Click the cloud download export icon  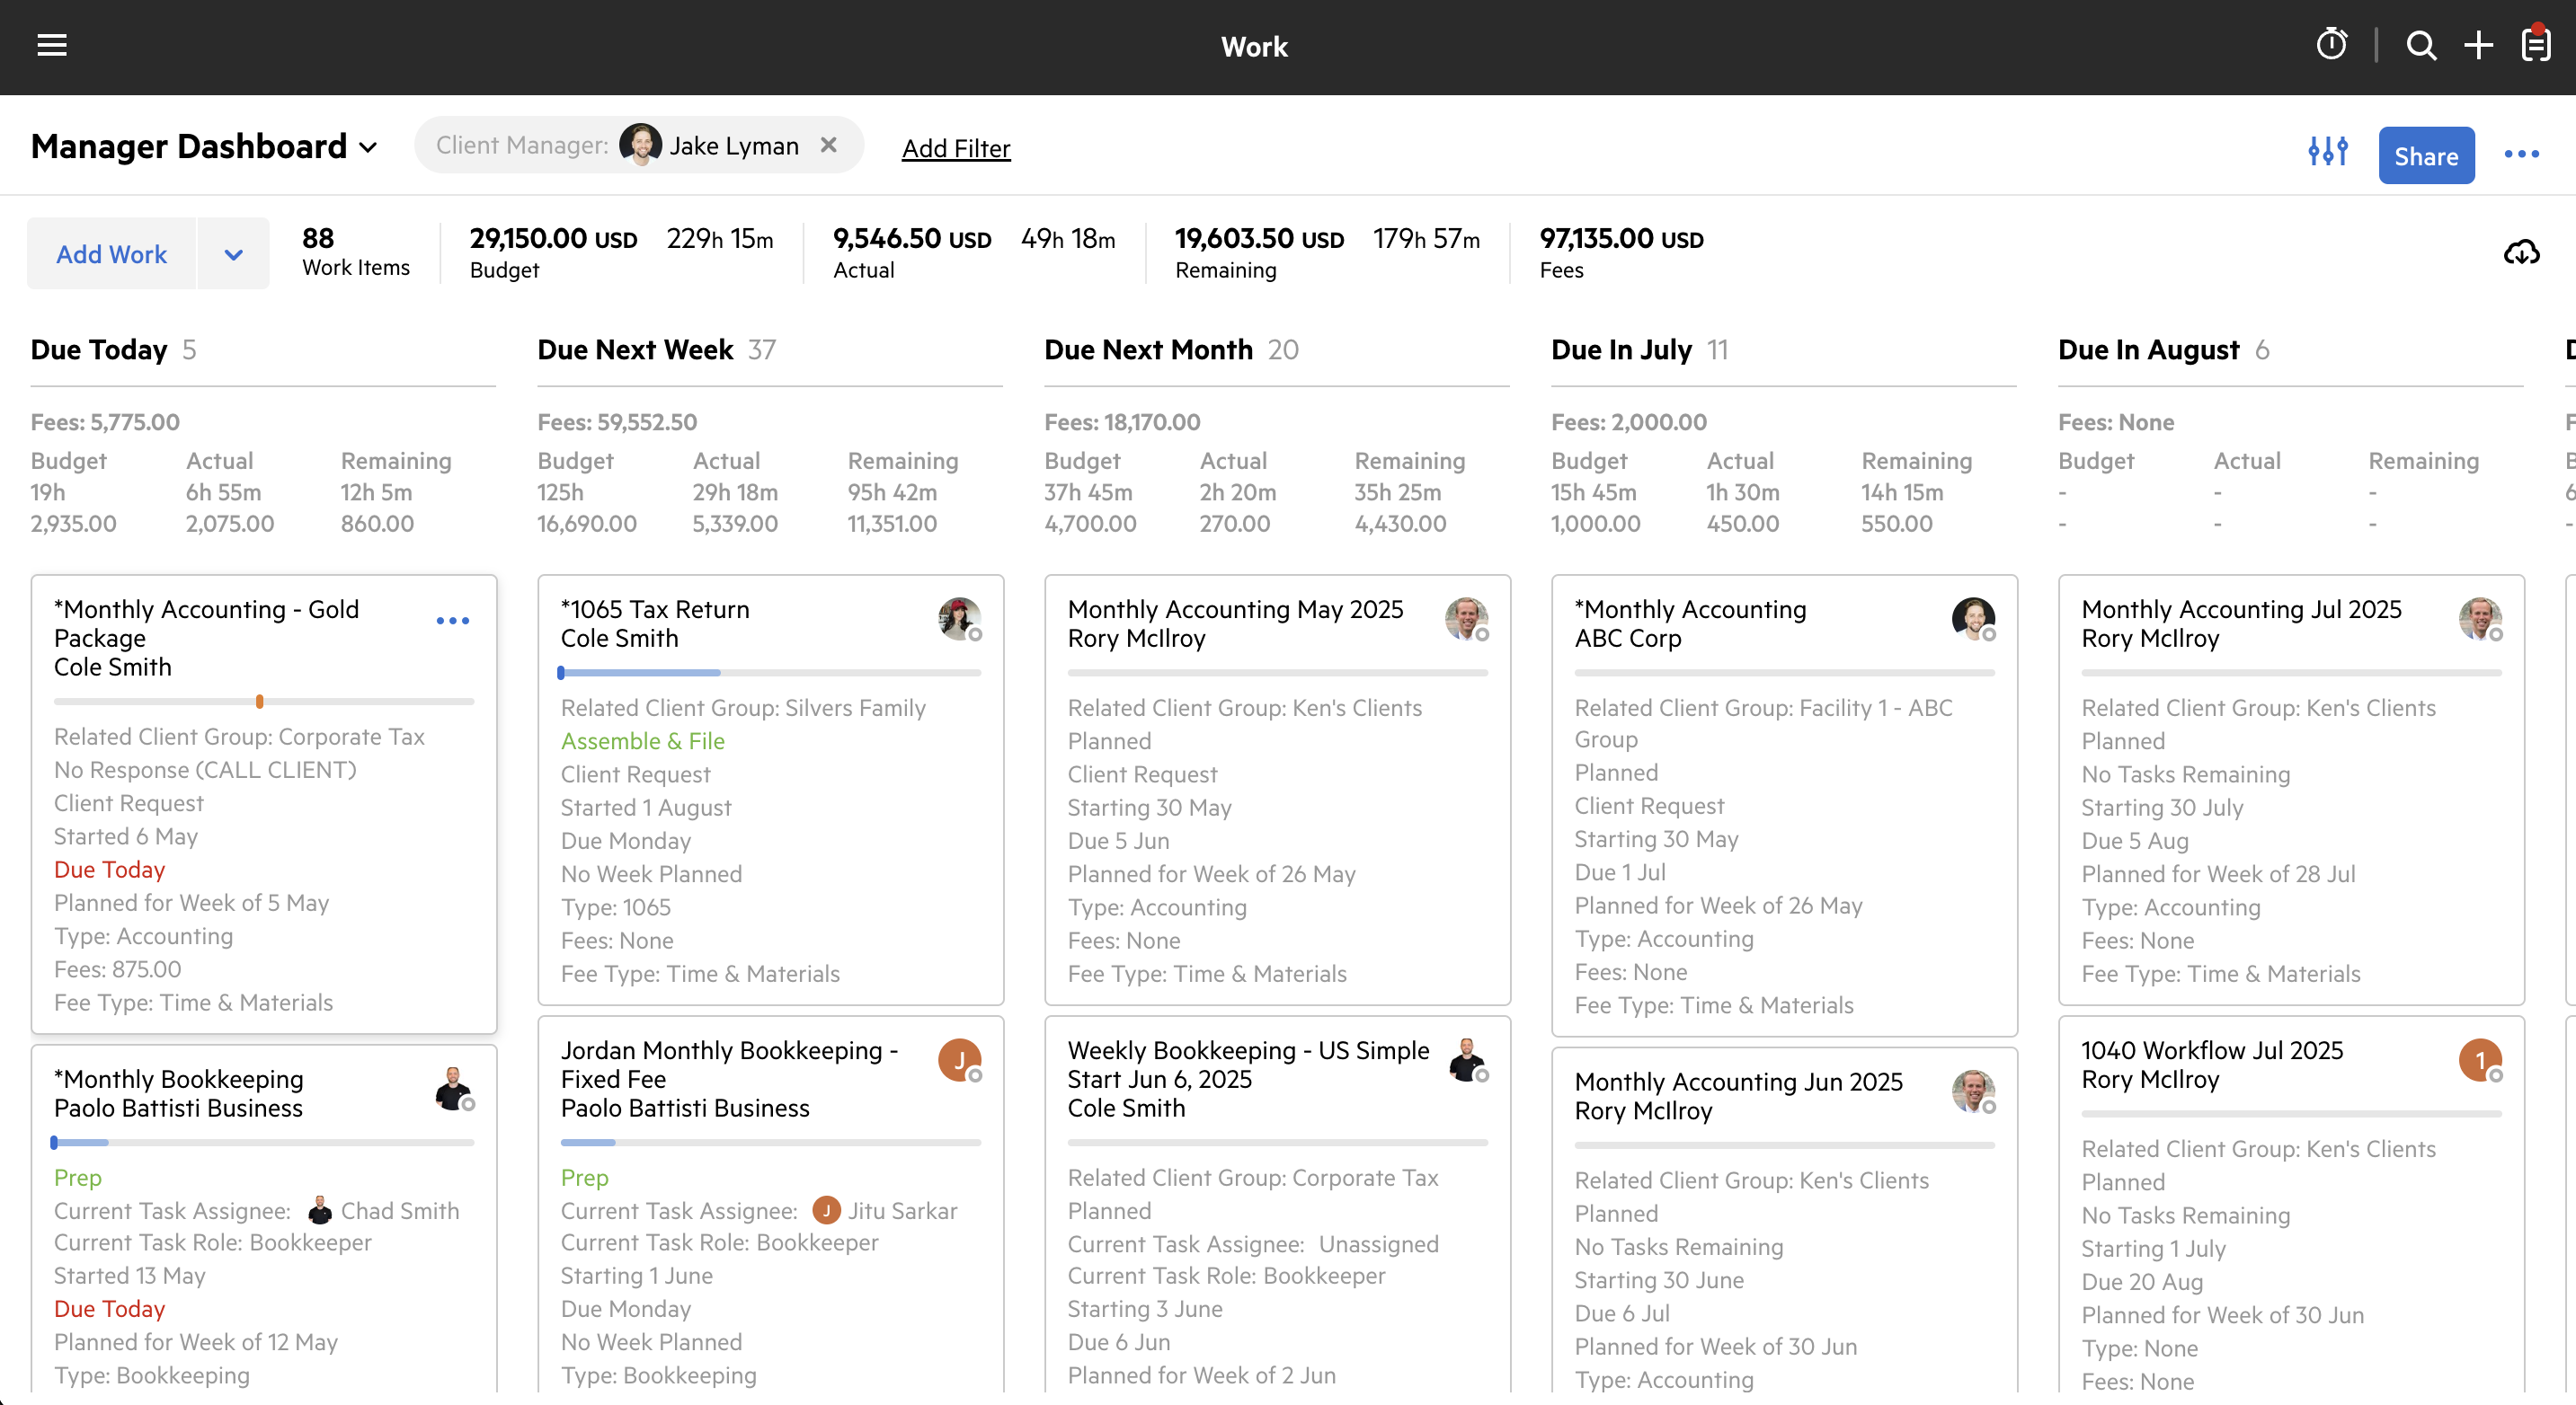pos(2521,252)
